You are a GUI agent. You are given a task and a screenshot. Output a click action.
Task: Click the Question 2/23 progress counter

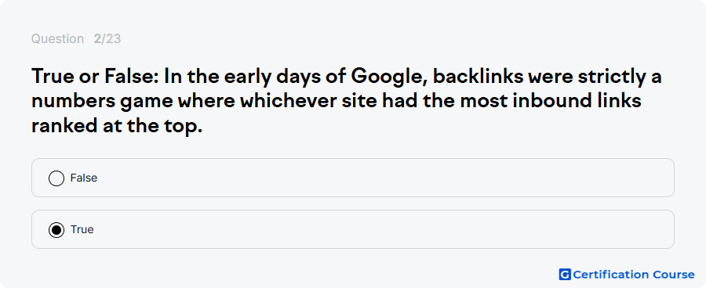point(76,39)
